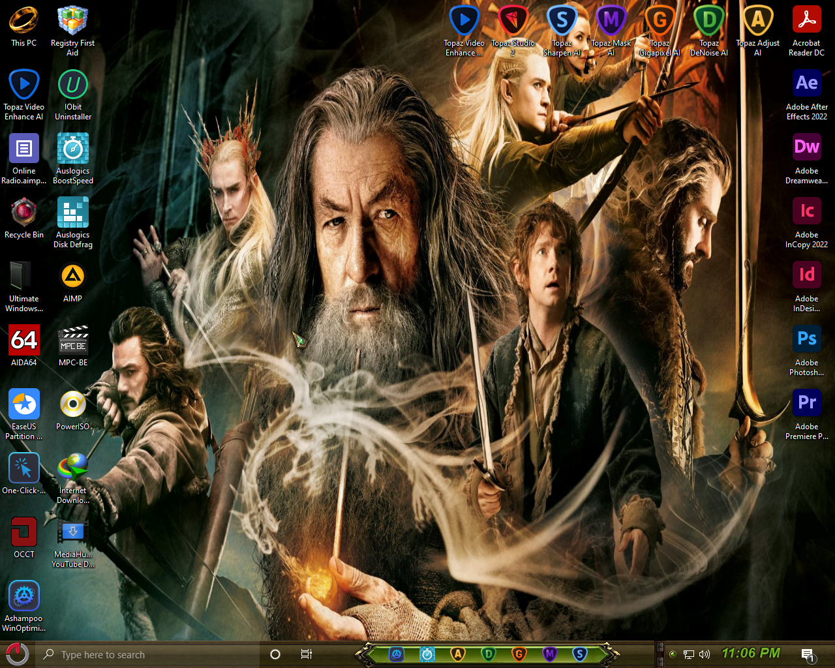Launch Acrobat Reader DC shortcut

tap(806, 31)
